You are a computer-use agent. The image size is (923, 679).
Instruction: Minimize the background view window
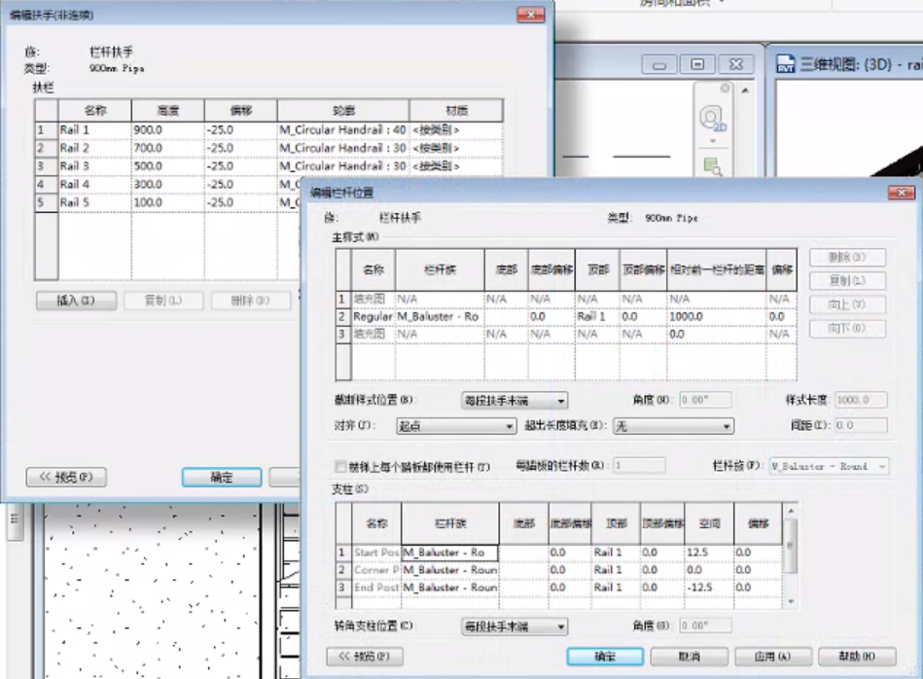click(659, 63)
